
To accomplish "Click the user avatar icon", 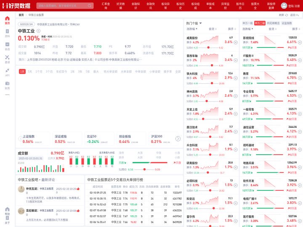I will coord(284,5).
